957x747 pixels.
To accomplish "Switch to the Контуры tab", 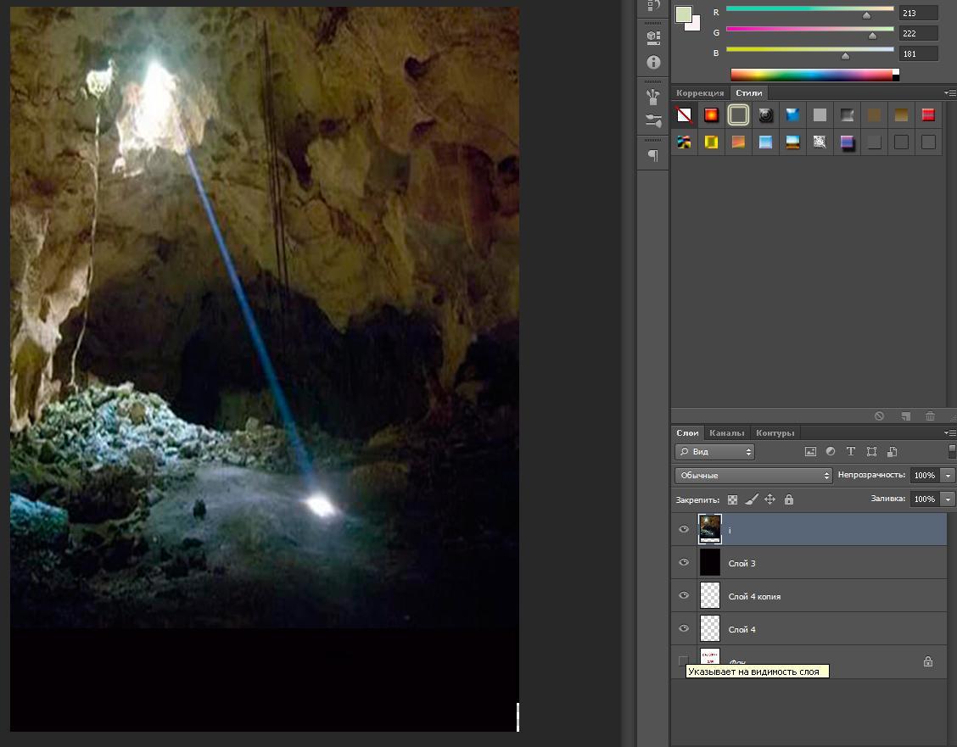I will pos(775,433).
